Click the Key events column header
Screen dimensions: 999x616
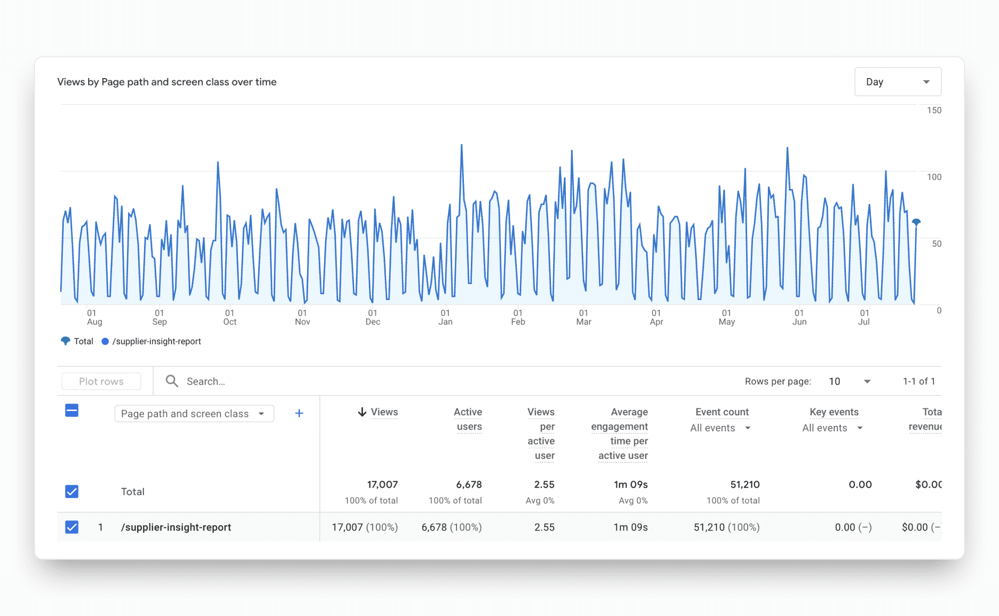(834, 412)
